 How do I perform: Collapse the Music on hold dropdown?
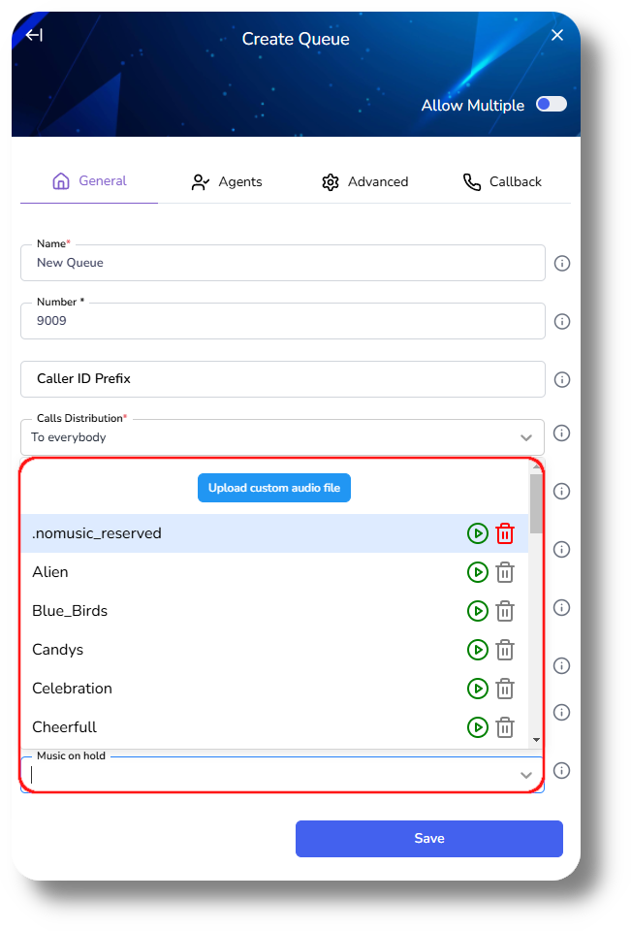[526, 775]
